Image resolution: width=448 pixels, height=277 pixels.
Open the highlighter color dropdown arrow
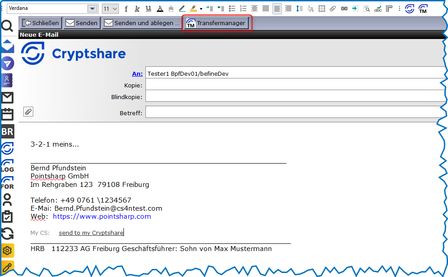coord(201,9)
